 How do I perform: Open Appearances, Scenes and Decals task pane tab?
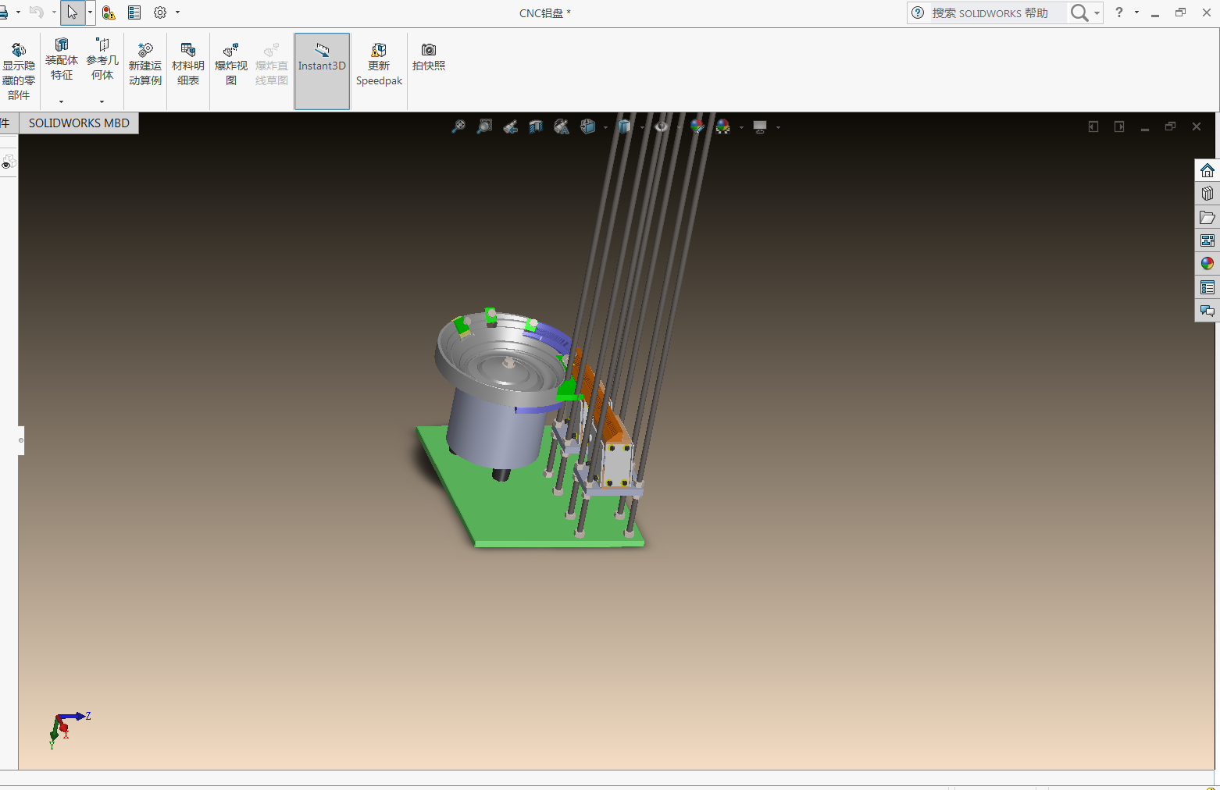1208,264
